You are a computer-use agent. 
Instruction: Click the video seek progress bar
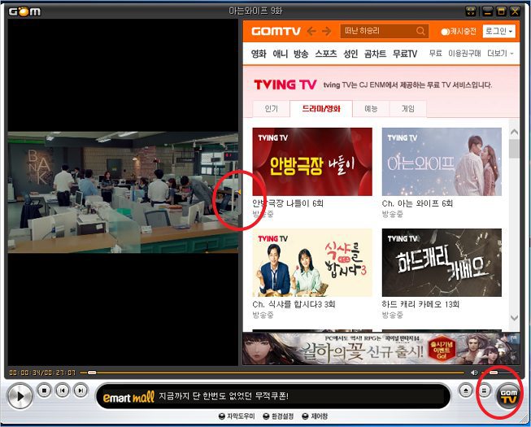coord(276,373)
